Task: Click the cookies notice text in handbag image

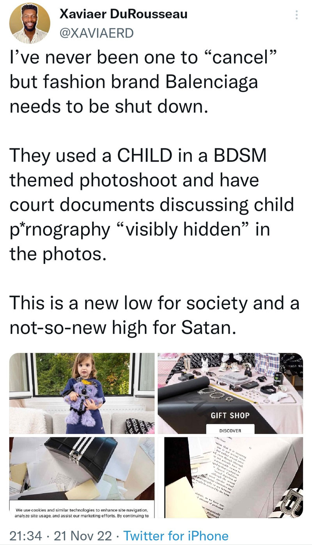Action: [81, 513]
